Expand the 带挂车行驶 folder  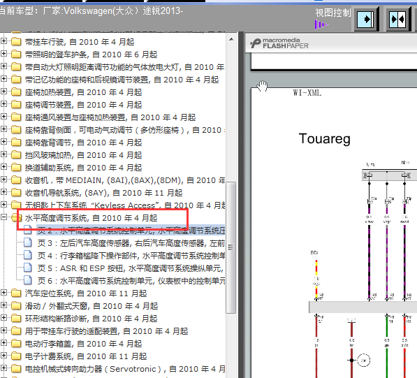pos(3,41)
